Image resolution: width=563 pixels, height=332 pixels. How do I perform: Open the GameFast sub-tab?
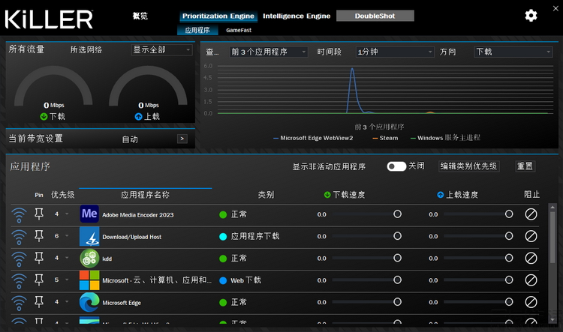pos(239,31)
